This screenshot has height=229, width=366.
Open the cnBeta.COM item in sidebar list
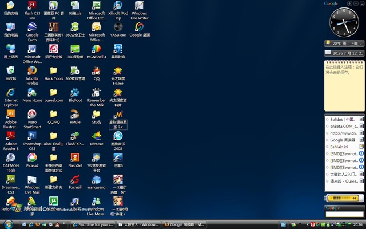[x=344, y=126]
